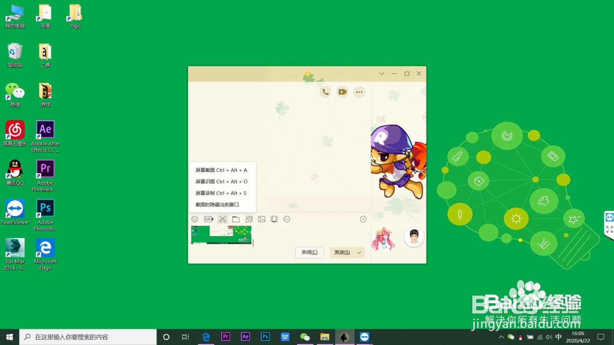Start a voice call with the phone icon
Viewport: 614px width, 345px height.
coord(325,92)
